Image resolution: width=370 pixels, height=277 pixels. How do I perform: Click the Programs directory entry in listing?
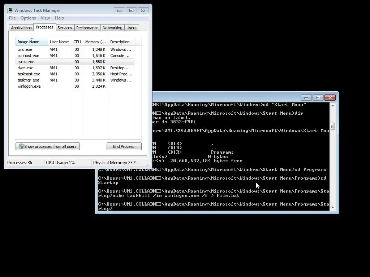pos(222,152)
